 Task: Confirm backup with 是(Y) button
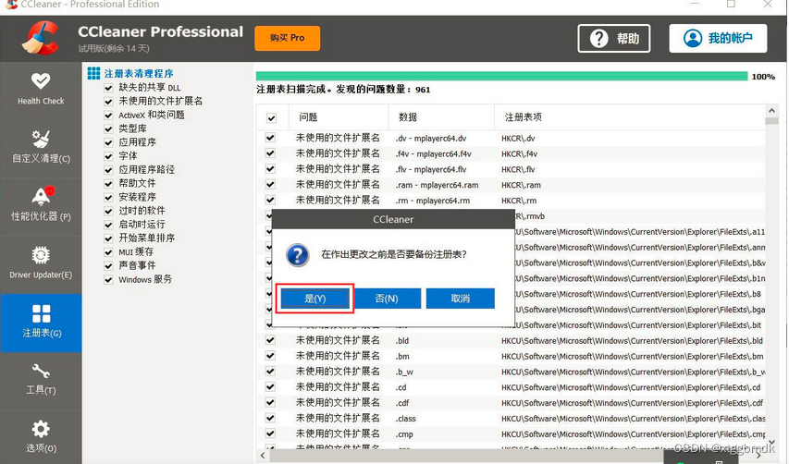[x=315, y=299]
